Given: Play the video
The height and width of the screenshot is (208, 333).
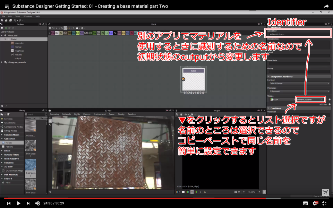Looking at the screenshot, I should click(18, 203).
